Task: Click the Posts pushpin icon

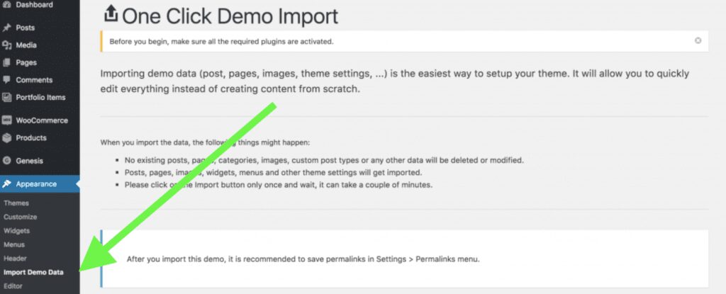Action: click(6, 28)
